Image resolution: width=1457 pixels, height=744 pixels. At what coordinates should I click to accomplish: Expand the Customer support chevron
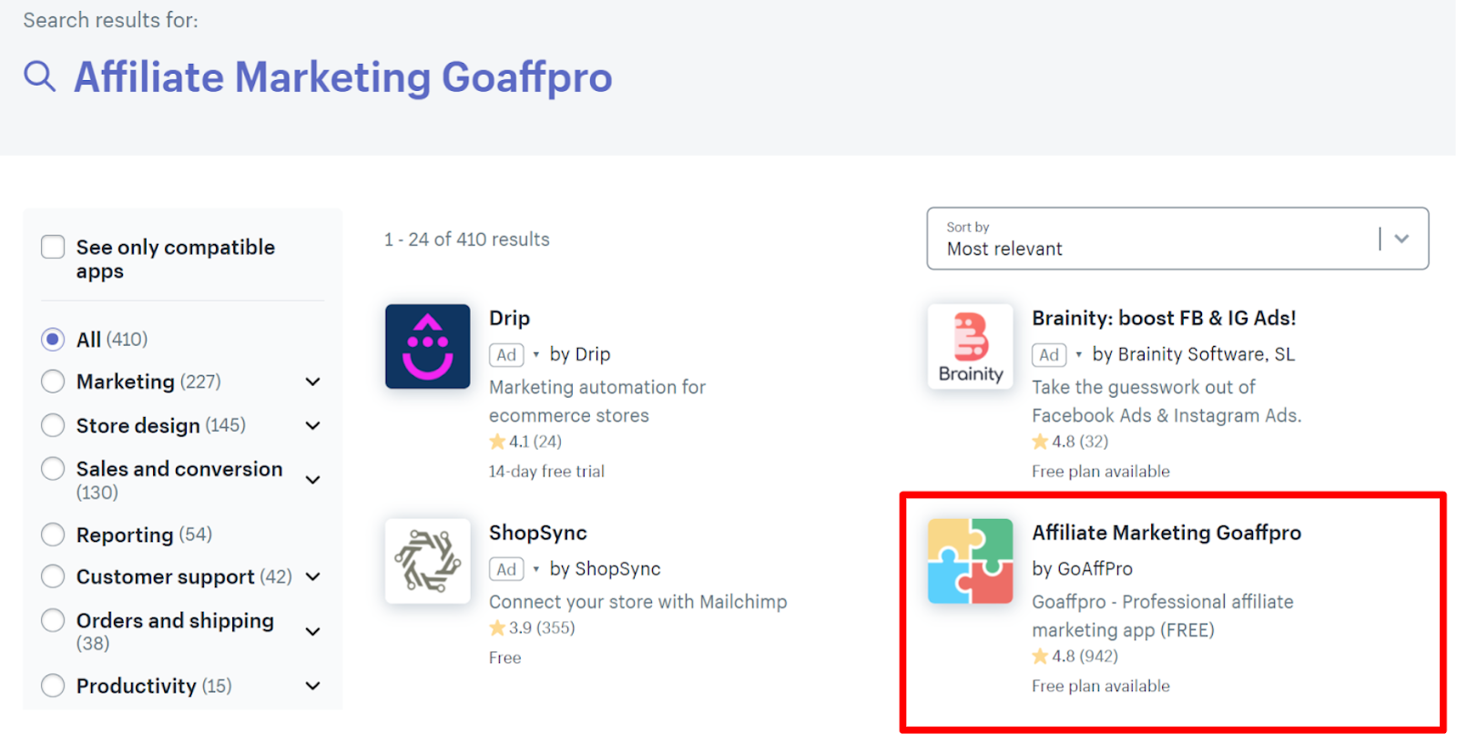point(312,576)
